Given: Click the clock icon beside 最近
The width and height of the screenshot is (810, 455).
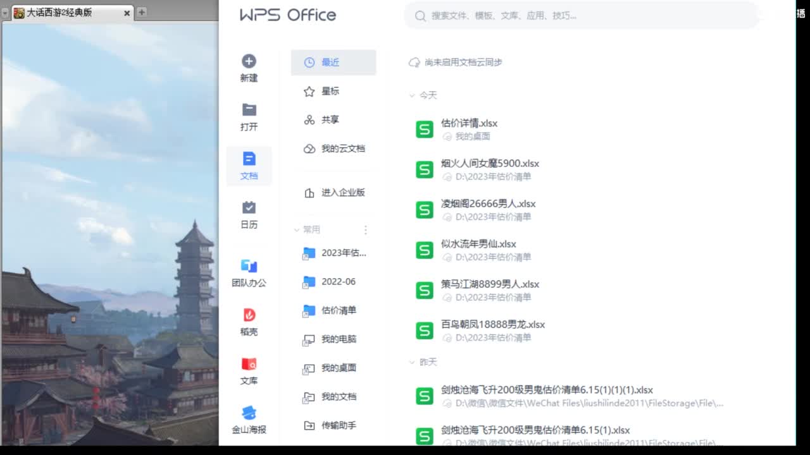Looking at the screenshot, I should [x=309, y=63].
